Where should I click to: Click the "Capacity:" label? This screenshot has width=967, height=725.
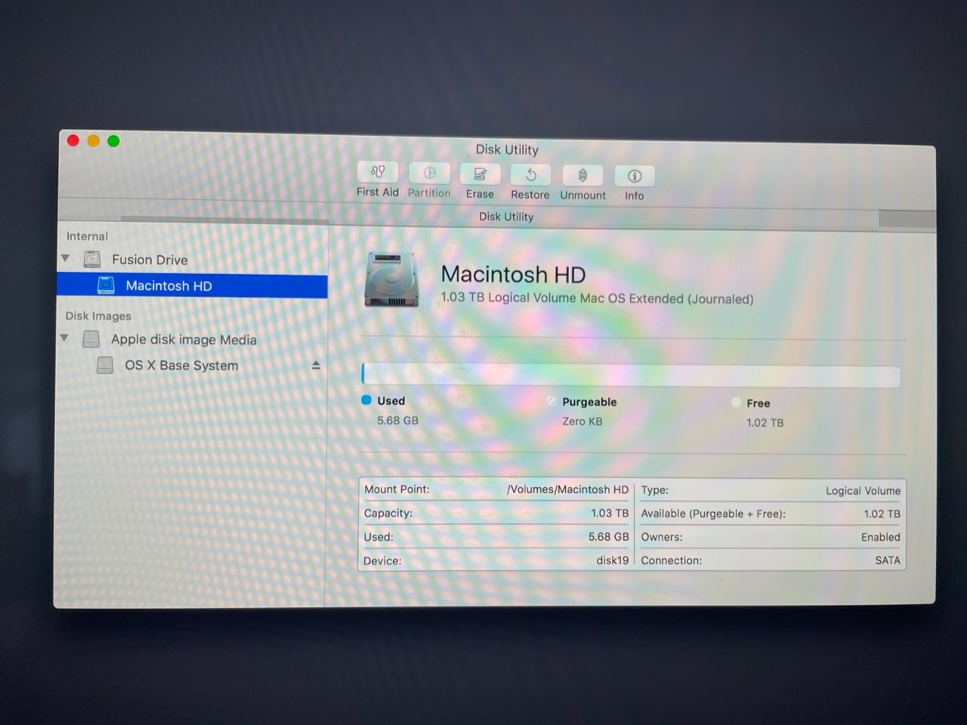[388, 514]
